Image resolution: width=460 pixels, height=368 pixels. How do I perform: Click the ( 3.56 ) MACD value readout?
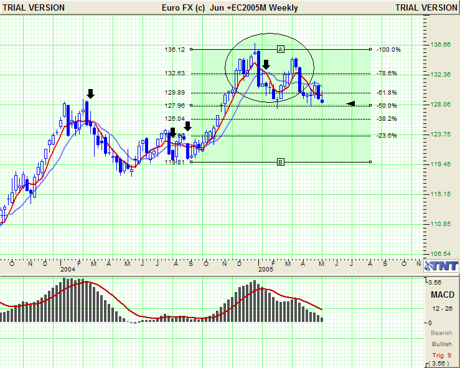point(439,363)
